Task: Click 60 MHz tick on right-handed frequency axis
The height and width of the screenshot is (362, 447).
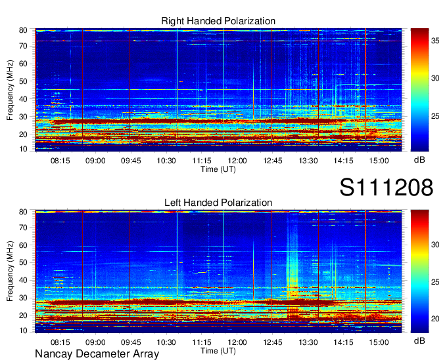Action: 23,64
